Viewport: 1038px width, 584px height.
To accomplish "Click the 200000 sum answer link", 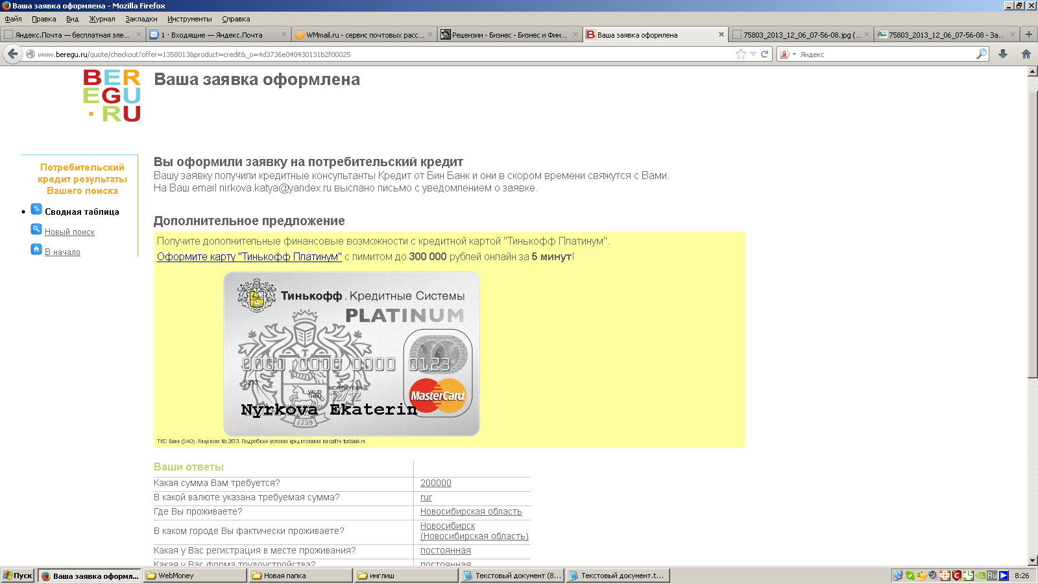I will point(435,483).
